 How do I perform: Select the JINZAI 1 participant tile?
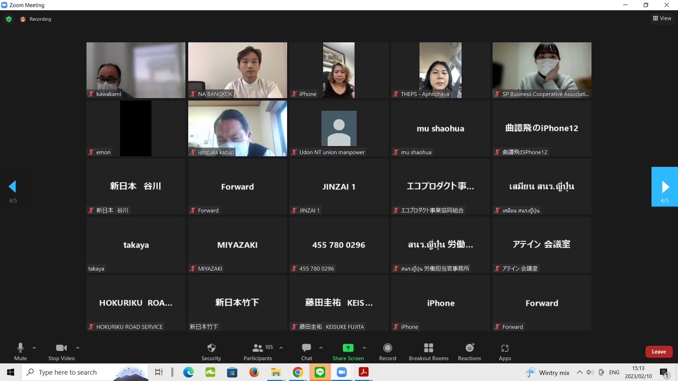(339, 187)
